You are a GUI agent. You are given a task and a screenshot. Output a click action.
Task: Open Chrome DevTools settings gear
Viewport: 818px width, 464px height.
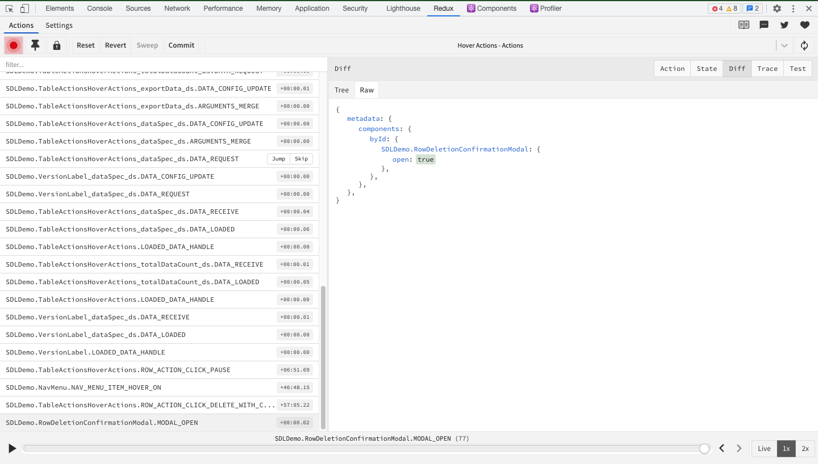777,8
